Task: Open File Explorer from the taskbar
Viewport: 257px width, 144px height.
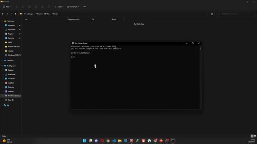Action: [x=120, y=141]
